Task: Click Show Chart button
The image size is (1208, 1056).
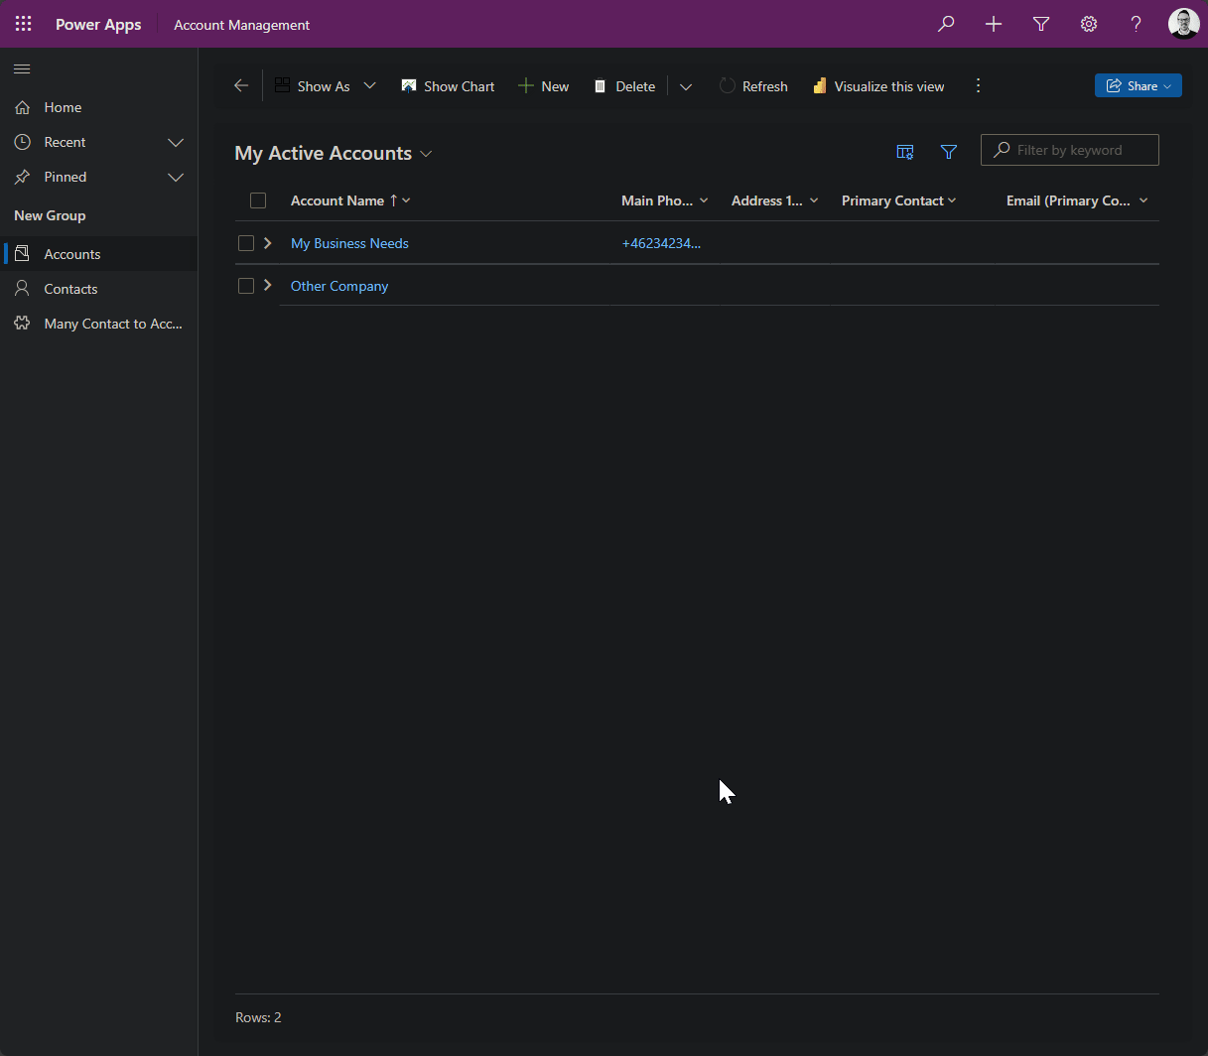Action: coord(448,86)
